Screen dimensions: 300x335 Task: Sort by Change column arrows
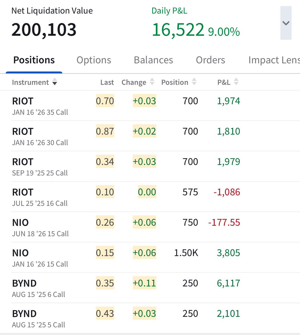tap(152, 82)
